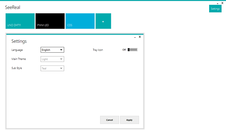Click the Main Theme label
Image resolution: width=226 pixels, height=136 pixels.
[19, 59]
